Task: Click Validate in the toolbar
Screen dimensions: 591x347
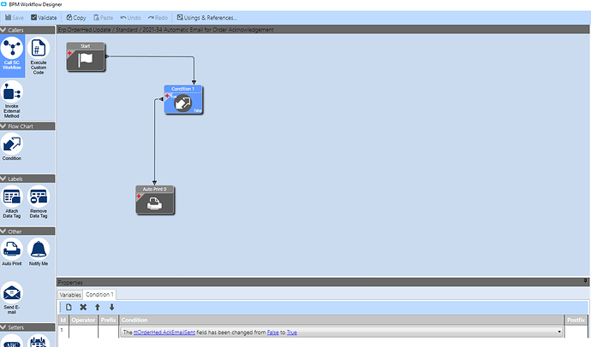Action: [44, 18]
